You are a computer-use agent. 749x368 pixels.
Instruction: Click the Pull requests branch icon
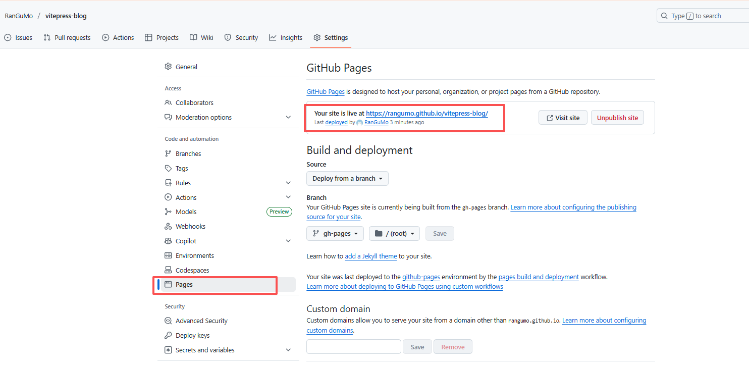coord(47,37)
